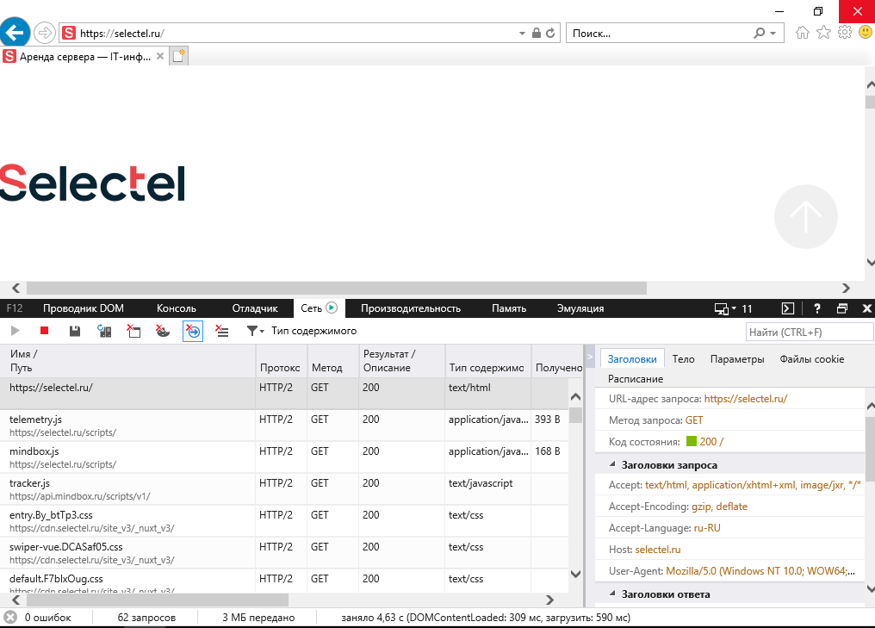Click the scroll-to-top circle arrow on page
The height and width of the screenshot is (628, 875).
pyautogui.click(x=805, y=217)
